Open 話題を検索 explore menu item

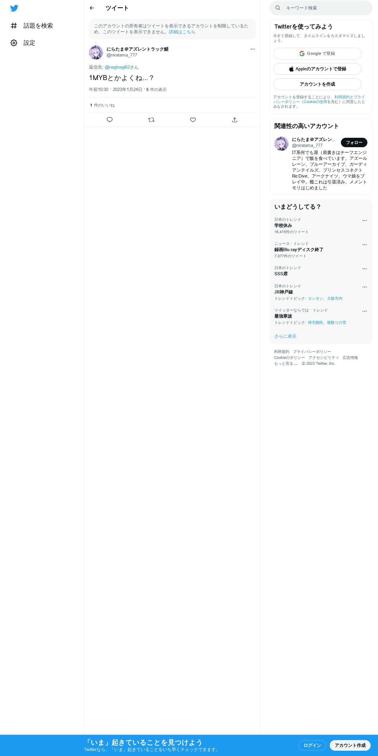32,26
